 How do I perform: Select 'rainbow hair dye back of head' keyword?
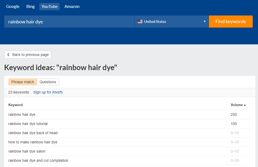[x=33, y=133]
